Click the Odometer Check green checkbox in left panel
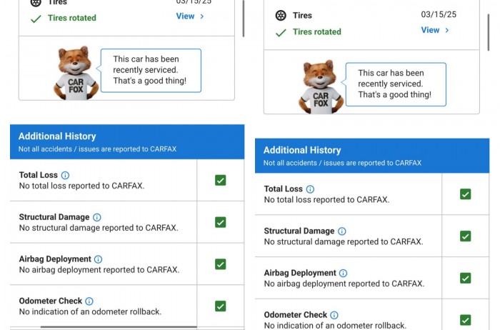 (220, 306)
